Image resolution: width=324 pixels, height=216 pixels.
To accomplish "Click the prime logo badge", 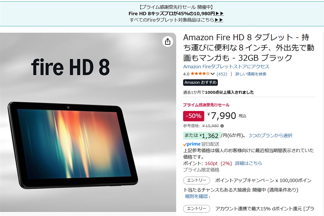I will pyautogui.click(x=192, y=144).
